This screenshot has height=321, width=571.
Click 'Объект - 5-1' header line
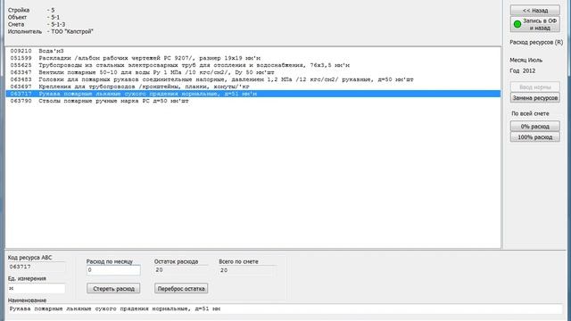click(x=34, y=17)
